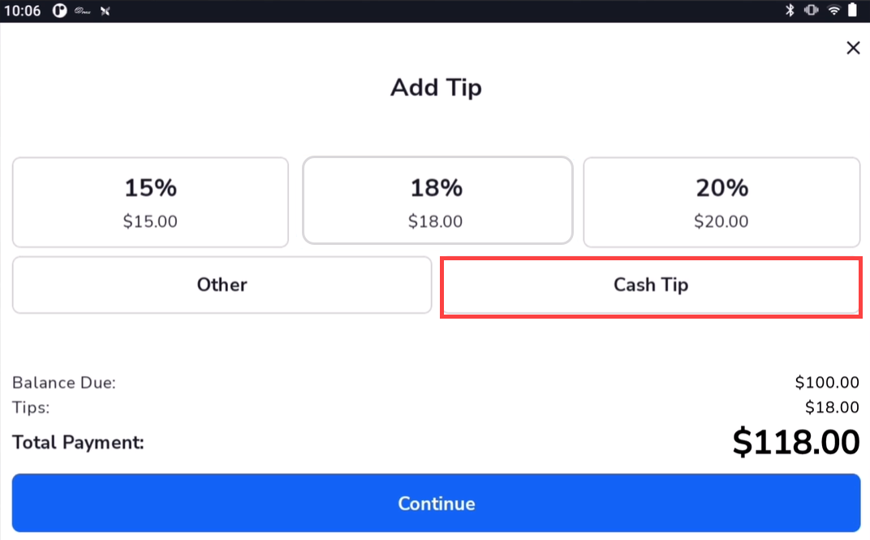Tap the pinwheel notification icon
Viewport: 870px width, 540px height.
[105, 11]
